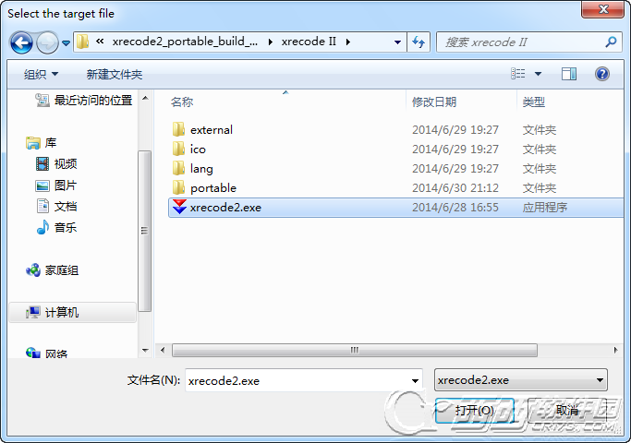Click the 取消 button
The width and height of the screenshot is (631, 443).
[567, 411]
